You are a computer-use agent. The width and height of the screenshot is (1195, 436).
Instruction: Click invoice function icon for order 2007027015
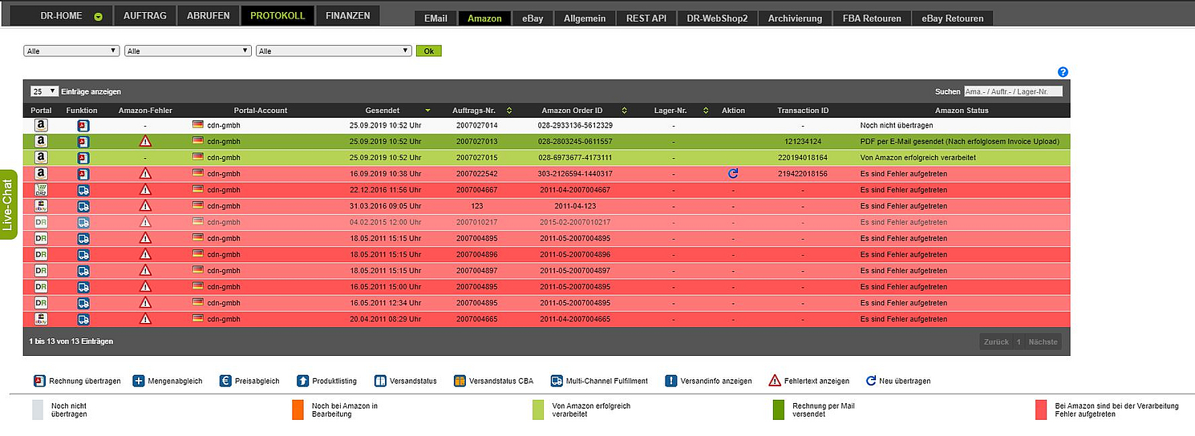[x=83, y=157]
